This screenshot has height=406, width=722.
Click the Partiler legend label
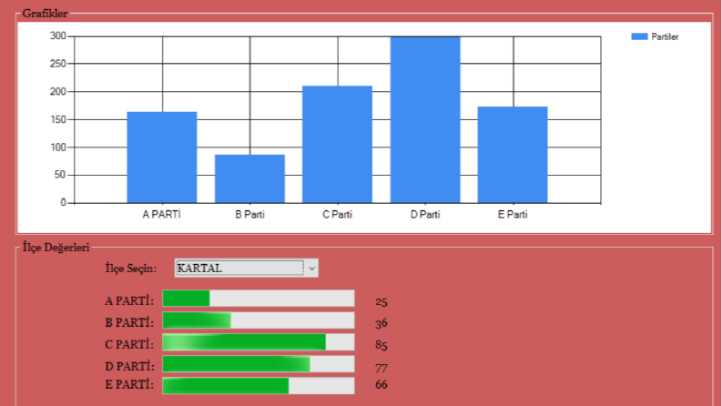click(x=665, y=36)
